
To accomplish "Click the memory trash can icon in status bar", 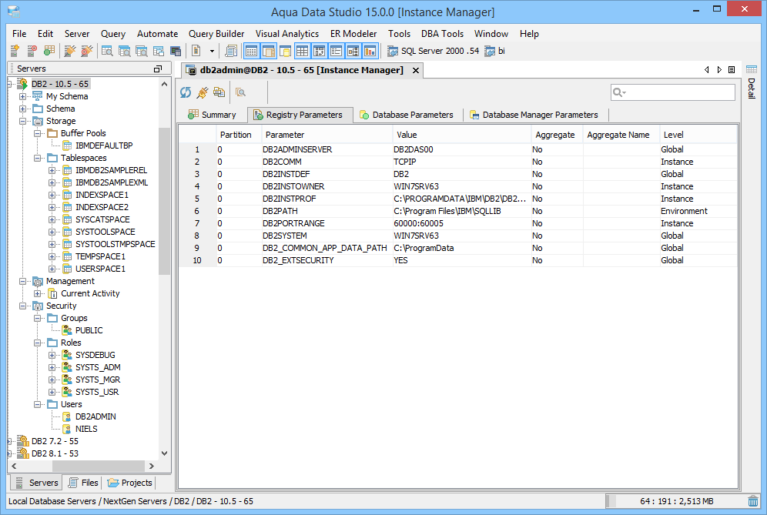I will (x=753, y=501).
